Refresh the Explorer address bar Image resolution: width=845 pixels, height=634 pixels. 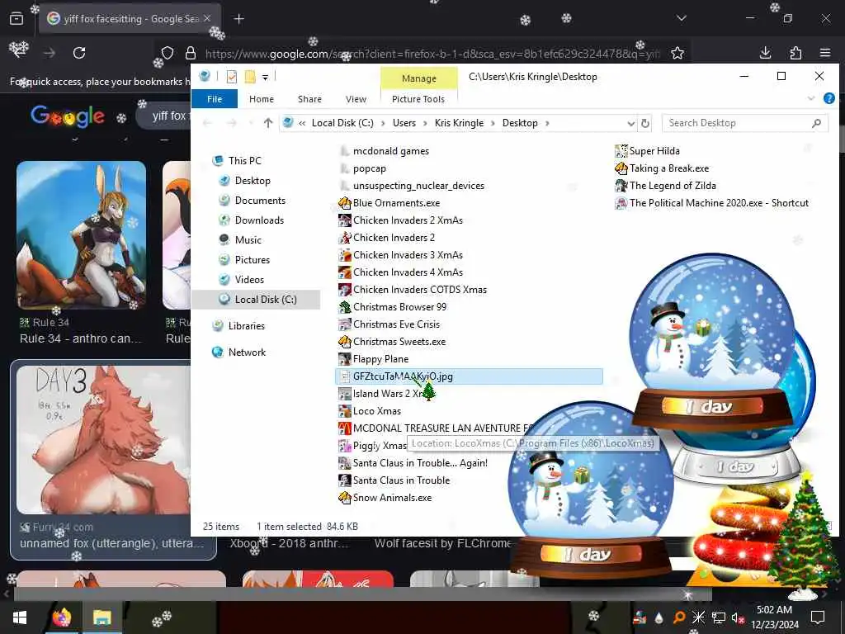tap(645, 124)
